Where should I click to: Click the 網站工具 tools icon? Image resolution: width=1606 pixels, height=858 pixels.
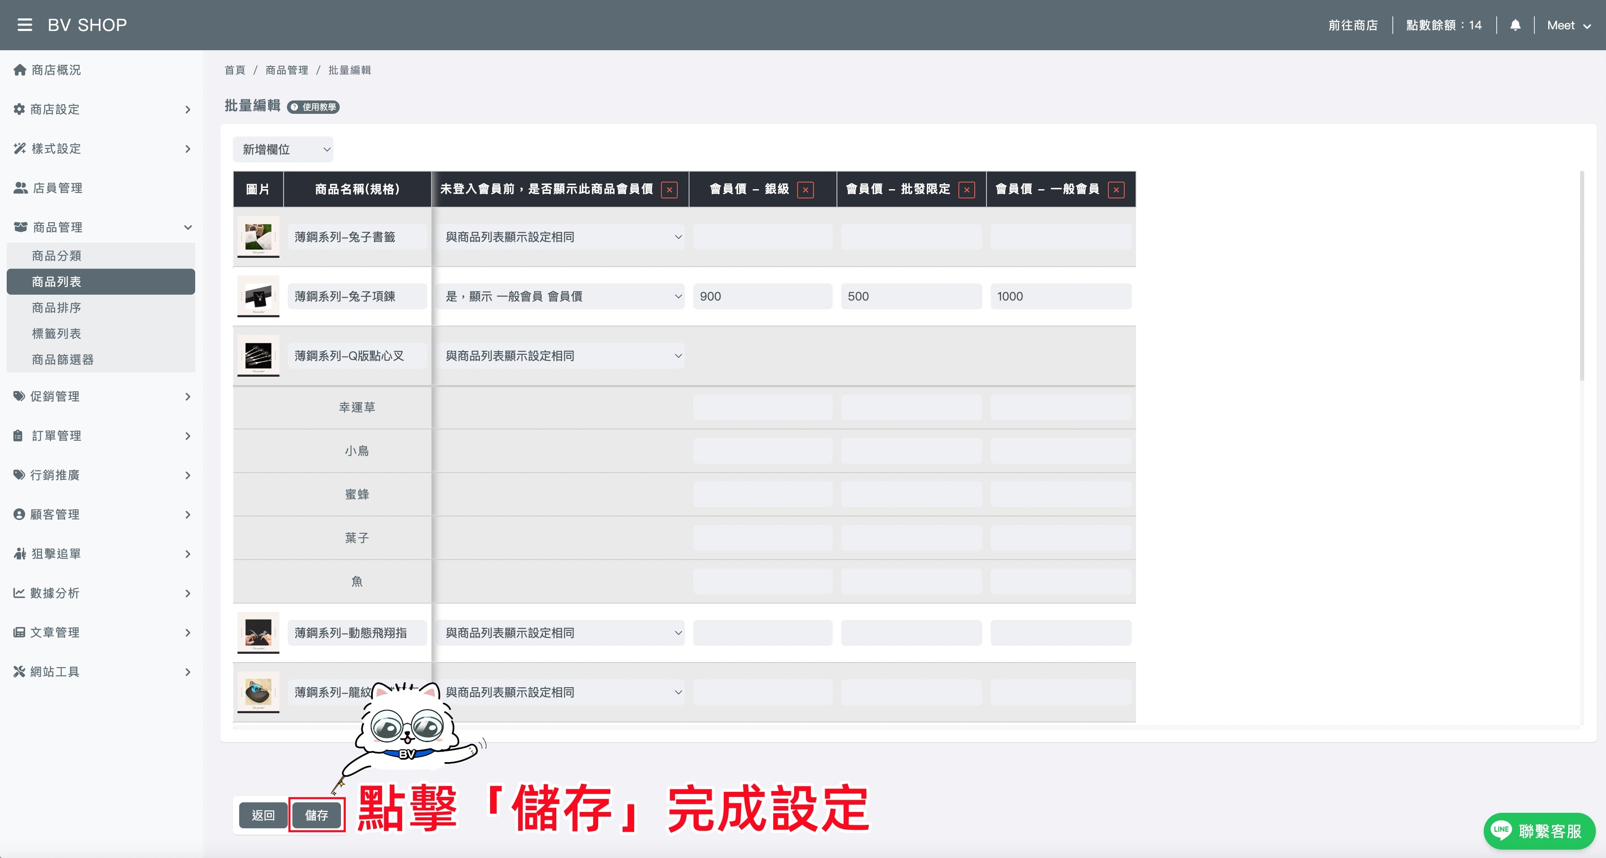coord(19,671)
